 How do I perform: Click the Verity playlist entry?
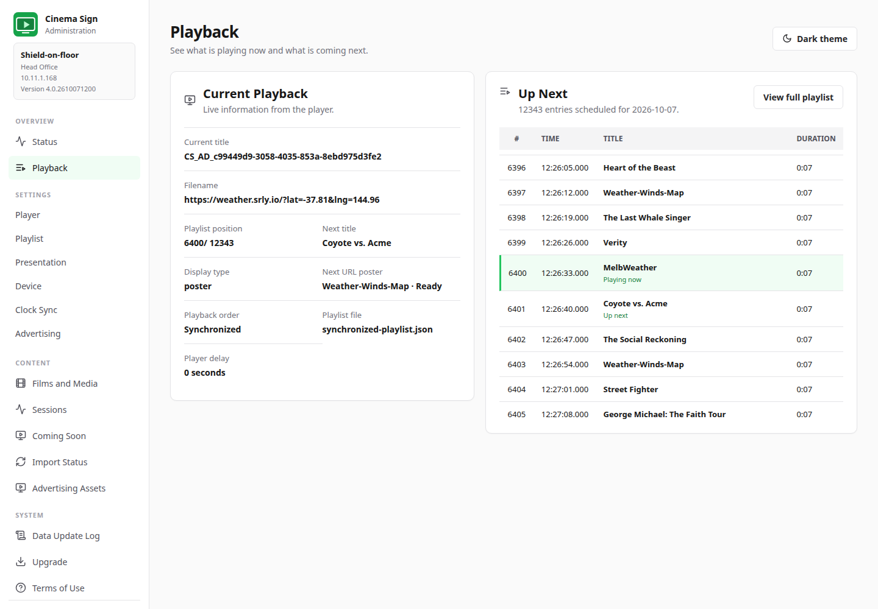click(671, 242)
